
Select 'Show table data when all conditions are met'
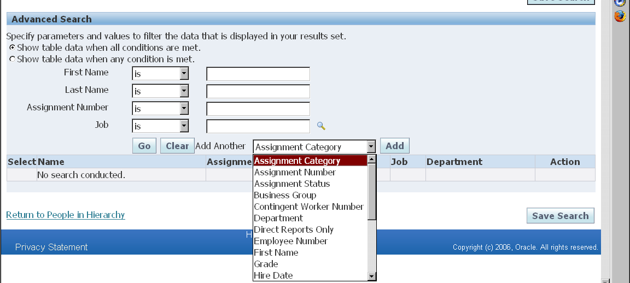pos(12,48)
